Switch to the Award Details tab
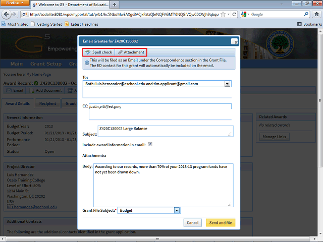The width and height of the screenshot is (323, 242). [x=18, y=103]
